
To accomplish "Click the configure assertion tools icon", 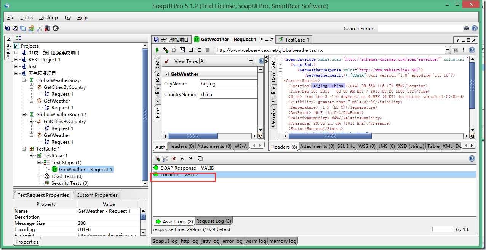I will point(165,159).
